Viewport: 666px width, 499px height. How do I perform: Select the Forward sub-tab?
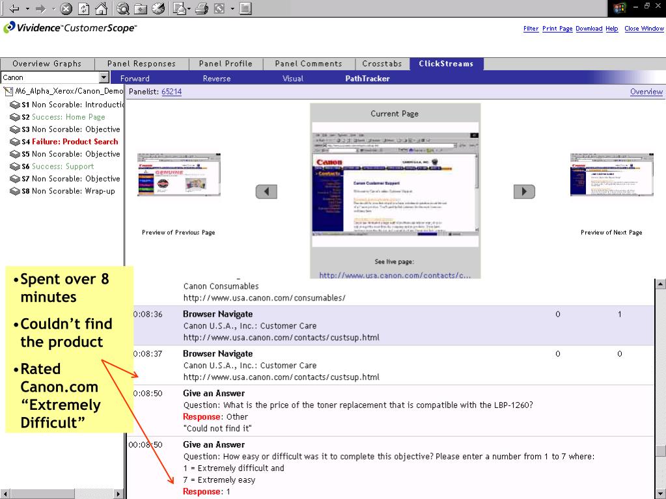pyautogui.click(x=135, y=79)
